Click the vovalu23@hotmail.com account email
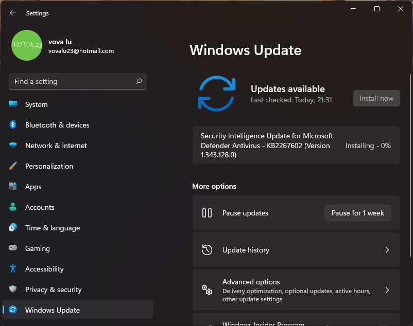 pos(81,51)
